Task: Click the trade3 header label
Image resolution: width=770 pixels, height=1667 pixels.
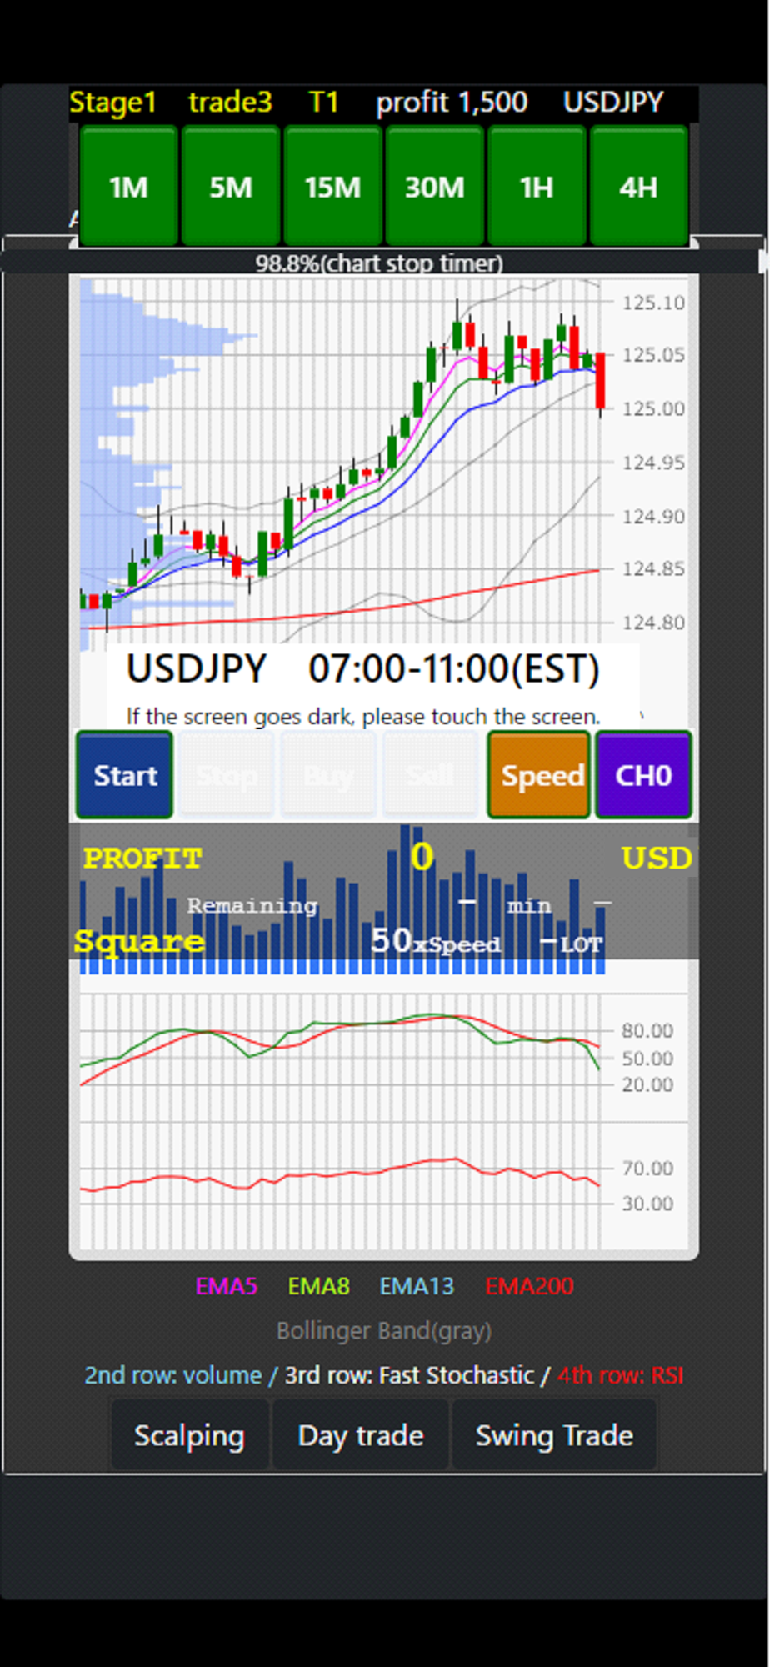Action: click(x=230, y=103)
